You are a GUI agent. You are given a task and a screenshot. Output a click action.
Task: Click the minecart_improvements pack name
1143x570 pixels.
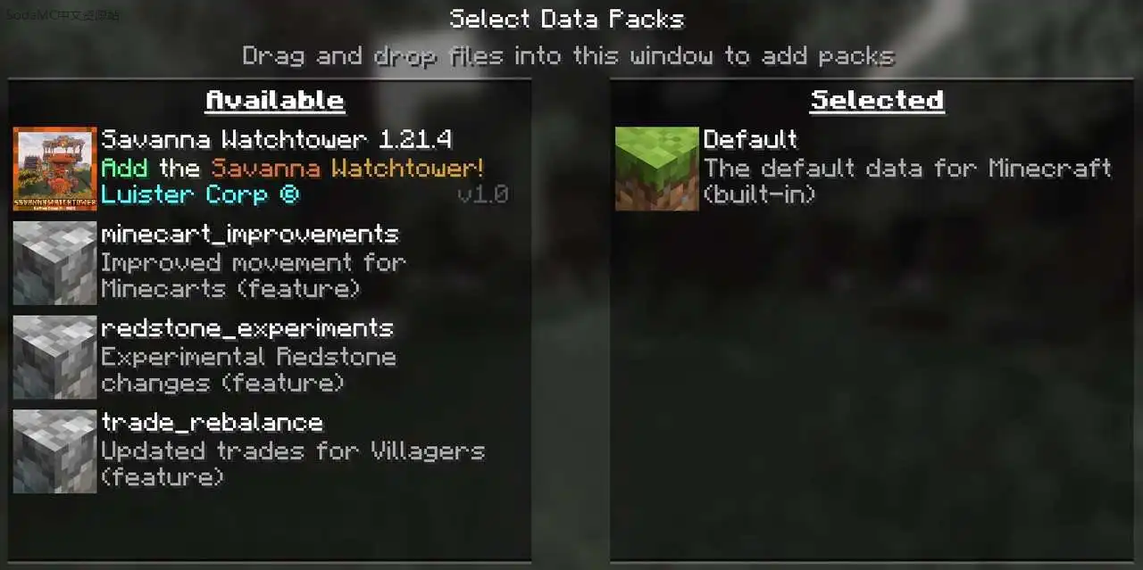point(250,235)
